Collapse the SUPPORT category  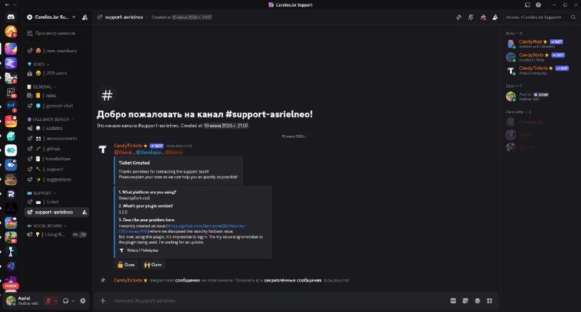(42, 193)
